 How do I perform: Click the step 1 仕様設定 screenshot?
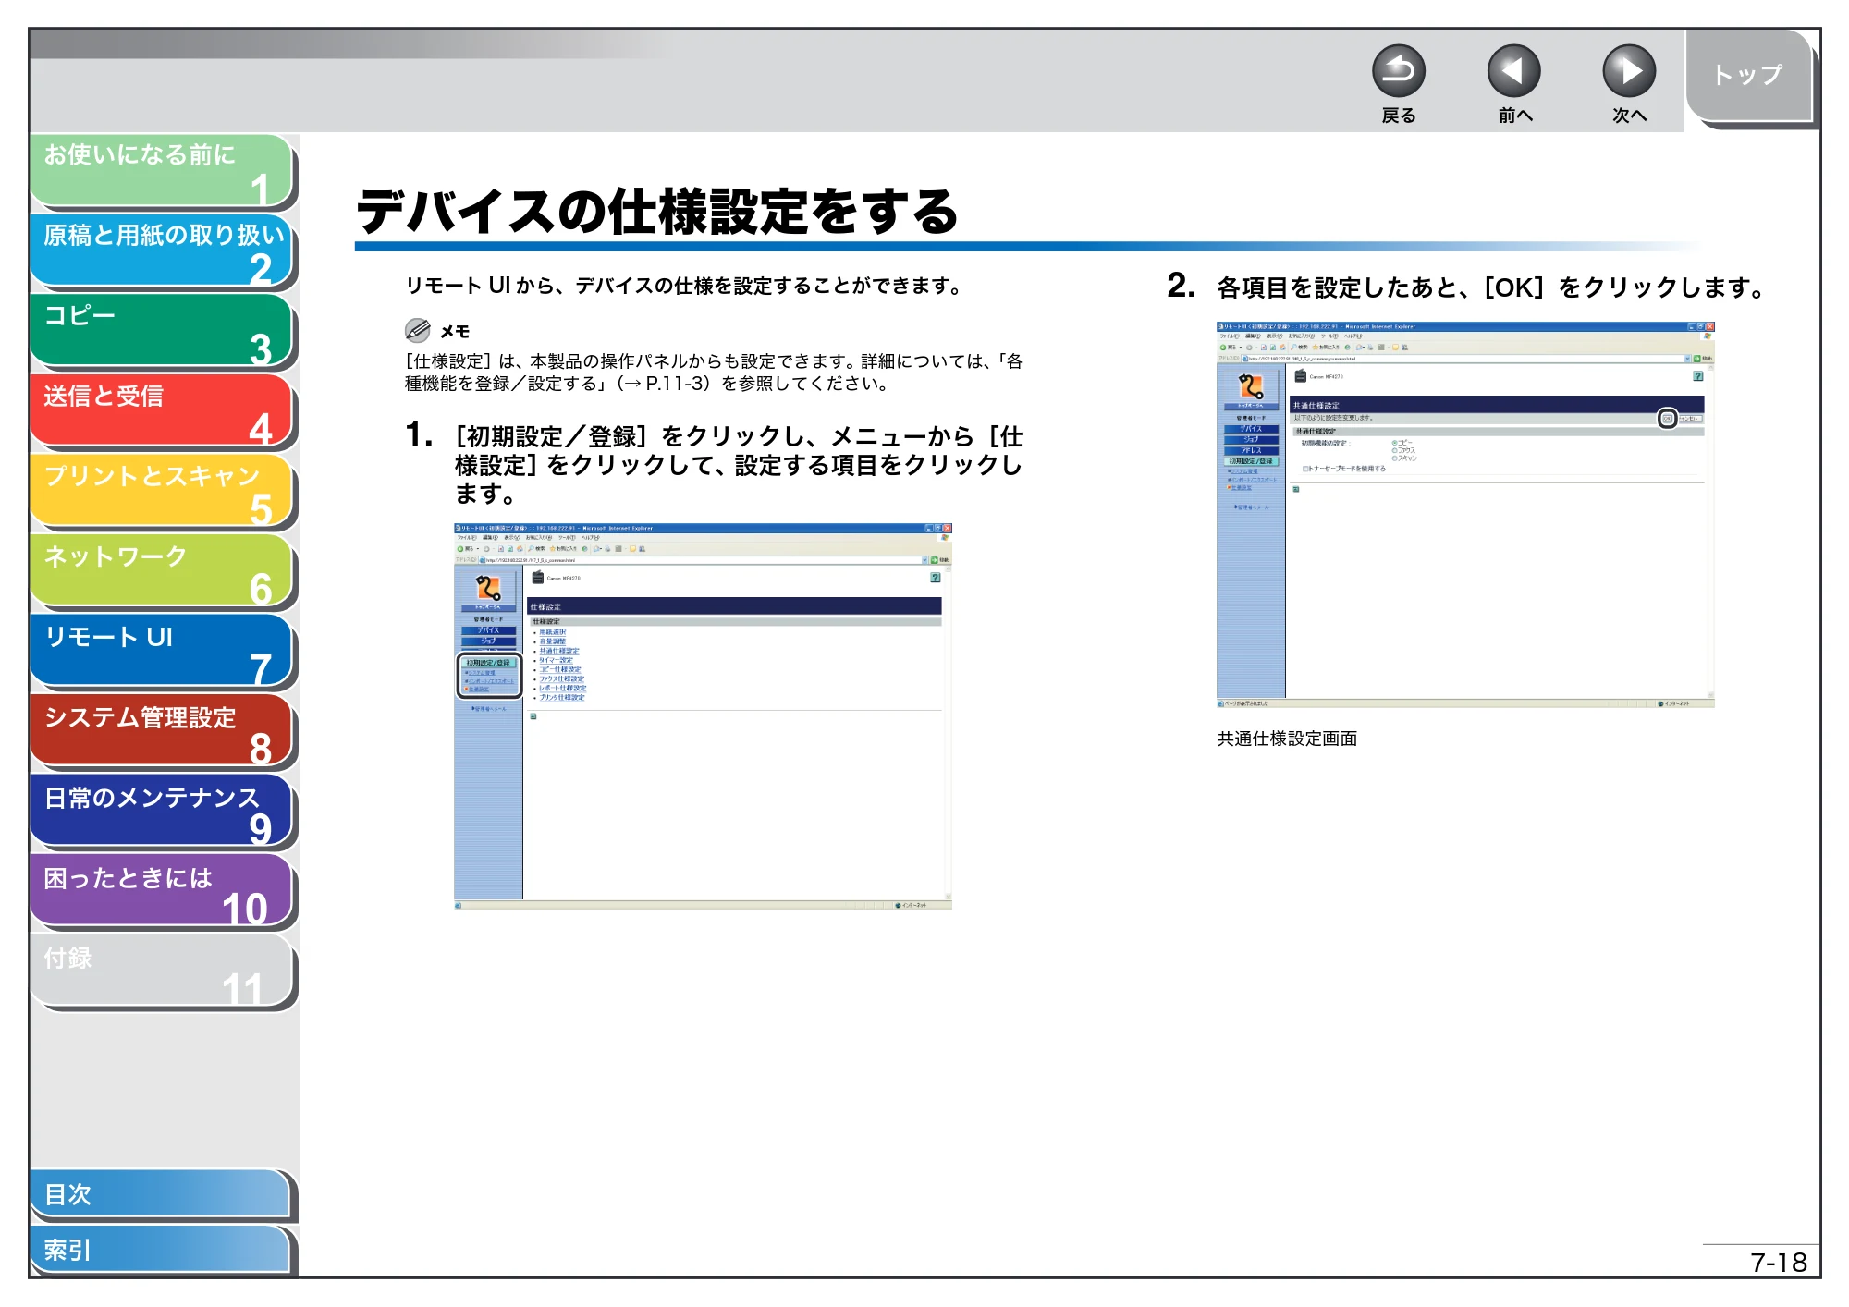[703, 716]
